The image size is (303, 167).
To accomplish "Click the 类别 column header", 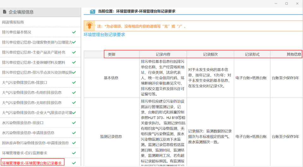I will point(112,54).
